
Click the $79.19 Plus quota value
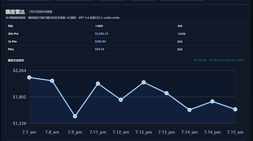point(100,49)
